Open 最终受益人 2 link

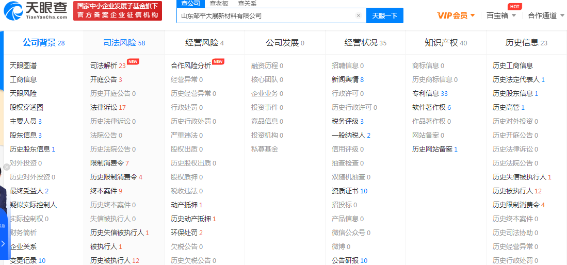point(29,191)
